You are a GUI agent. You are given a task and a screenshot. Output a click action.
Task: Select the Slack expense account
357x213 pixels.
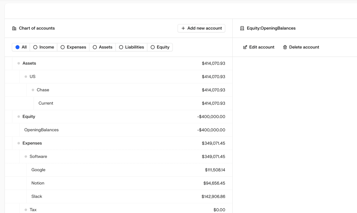(x=37, y=196)
